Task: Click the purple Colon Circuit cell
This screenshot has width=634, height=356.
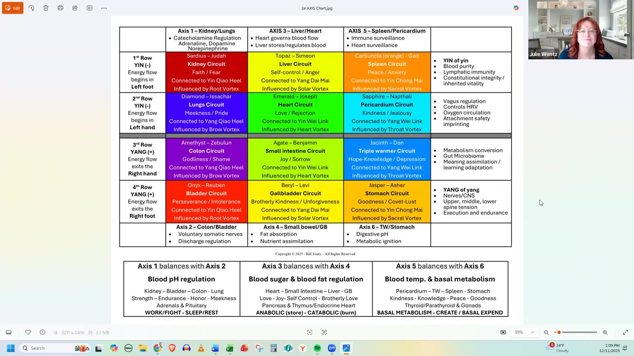Action: pyautogui.click(x=207, y=159)
